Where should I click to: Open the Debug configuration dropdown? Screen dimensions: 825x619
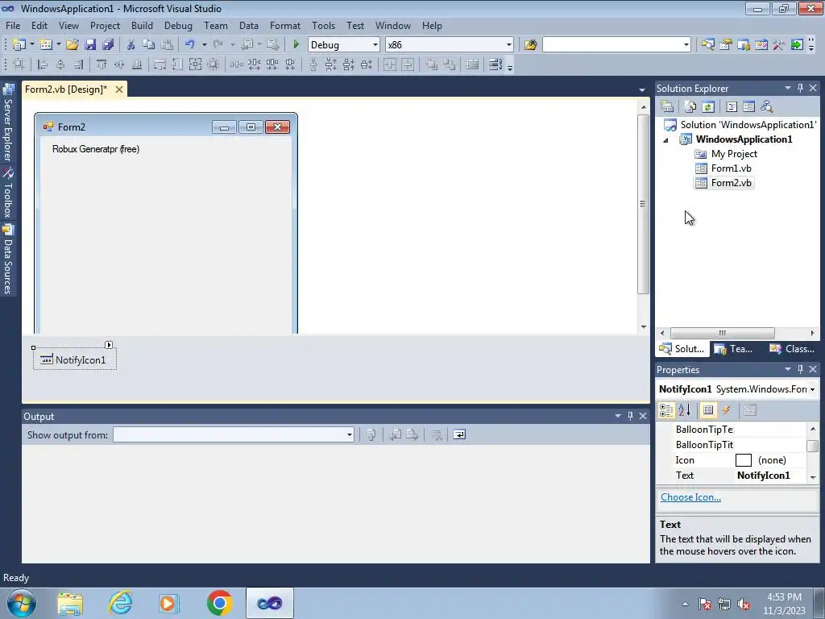point(375,45)
